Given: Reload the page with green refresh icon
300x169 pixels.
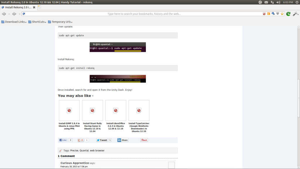Looking at the screenshot, I should (x=288, y=14).
